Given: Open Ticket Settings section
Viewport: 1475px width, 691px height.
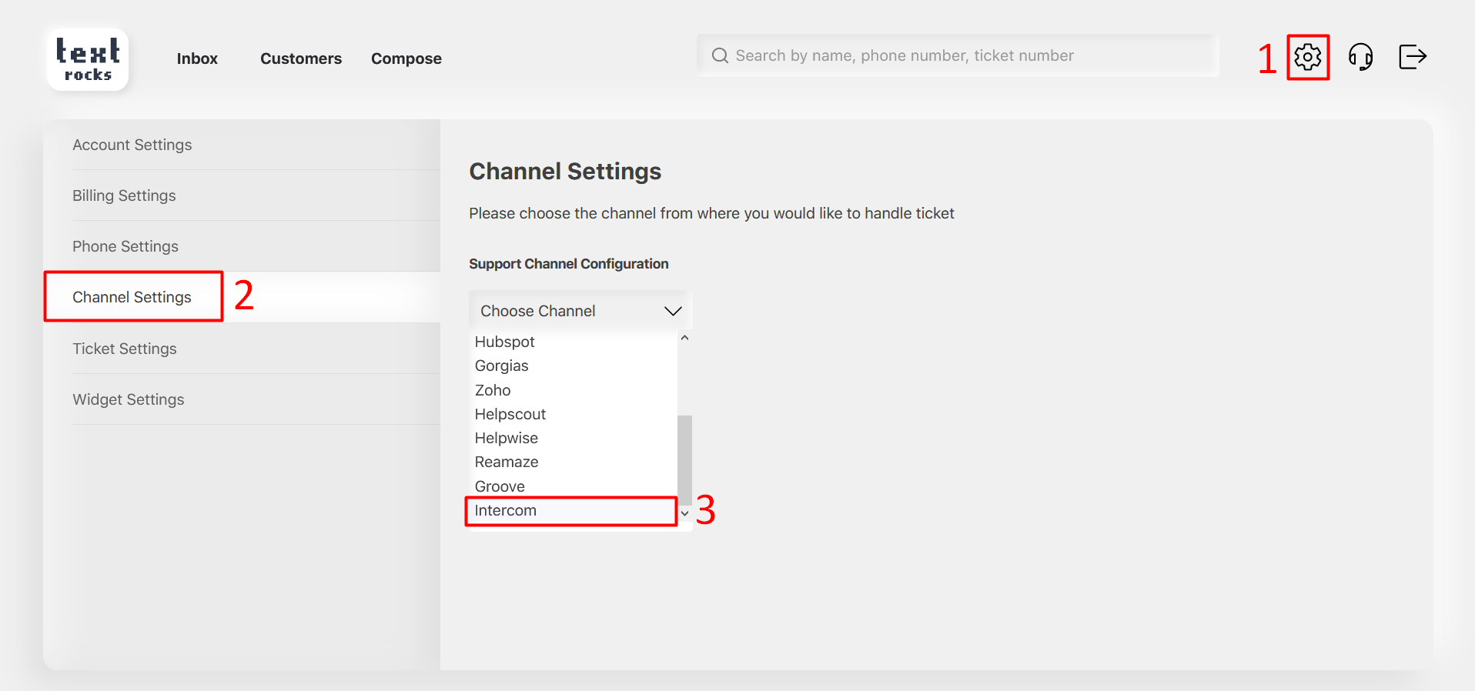Looking at the screenshot, I should pos(125,349).
